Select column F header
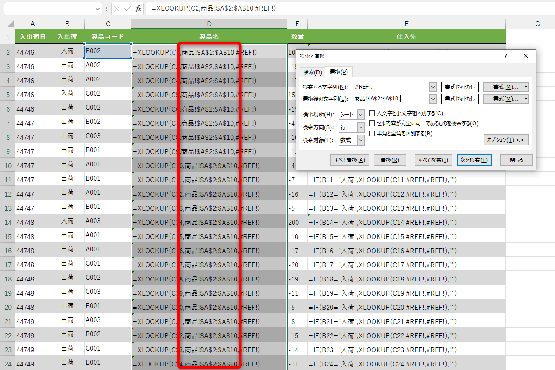Image resolution: width=555 pixels, height=370 pixels. pos(406,23)
